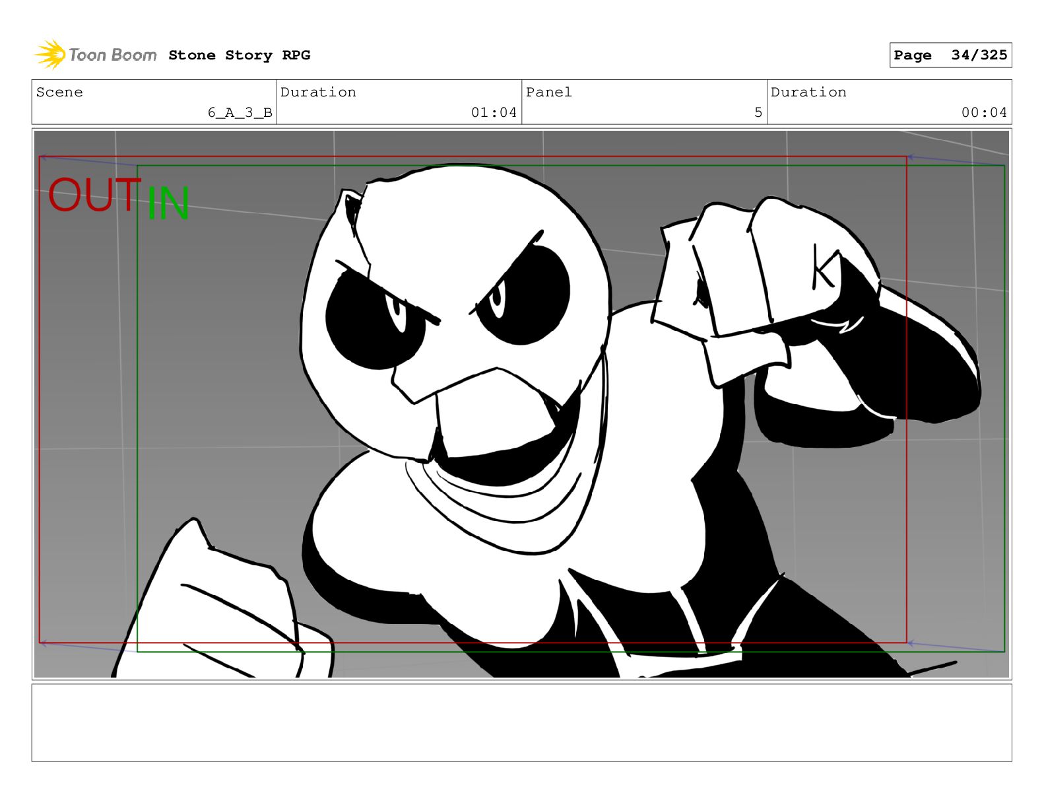The image size is (1044, 809).
Task: Click the 'Duration' label beside Panel
Action: tap(808, 92)
